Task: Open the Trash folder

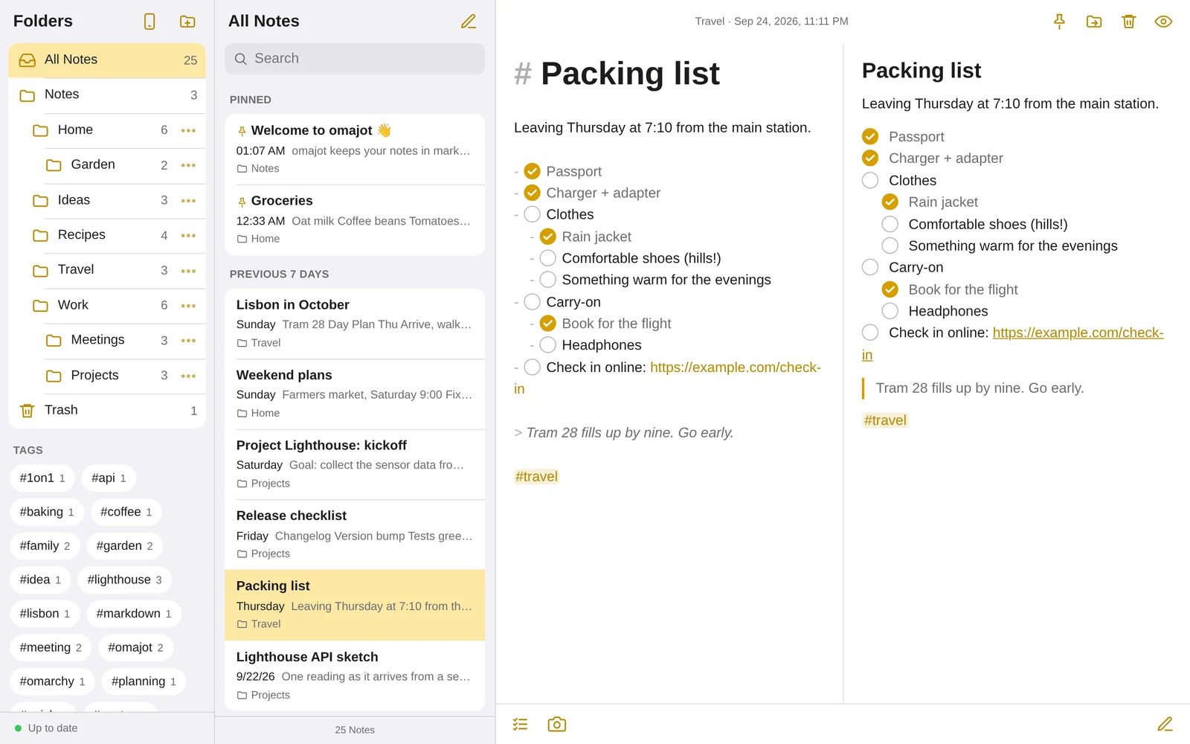Action: click(107, 410)
